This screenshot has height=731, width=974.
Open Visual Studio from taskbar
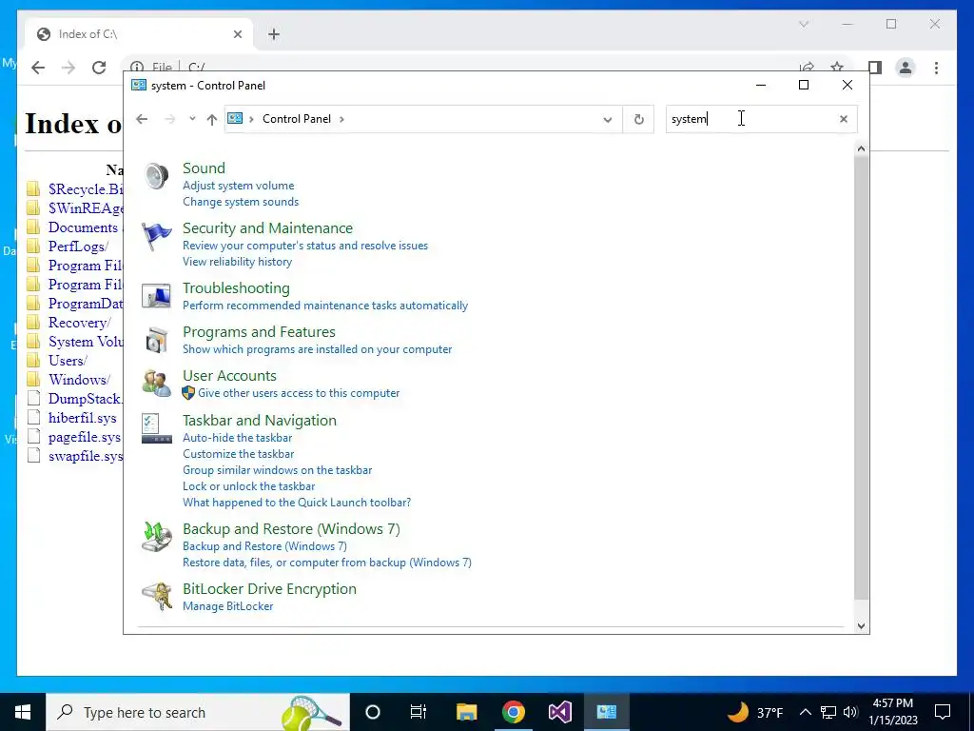(559, 712)
